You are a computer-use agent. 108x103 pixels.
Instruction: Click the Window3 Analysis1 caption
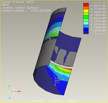[54, 101]
